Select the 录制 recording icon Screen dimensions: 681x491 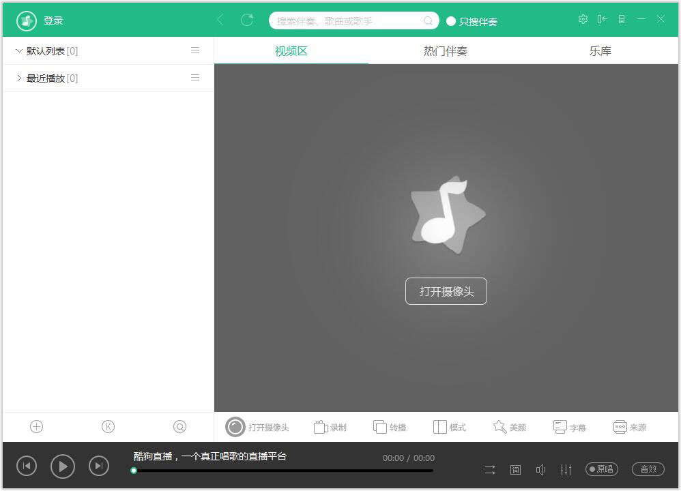tap(319, 426)
